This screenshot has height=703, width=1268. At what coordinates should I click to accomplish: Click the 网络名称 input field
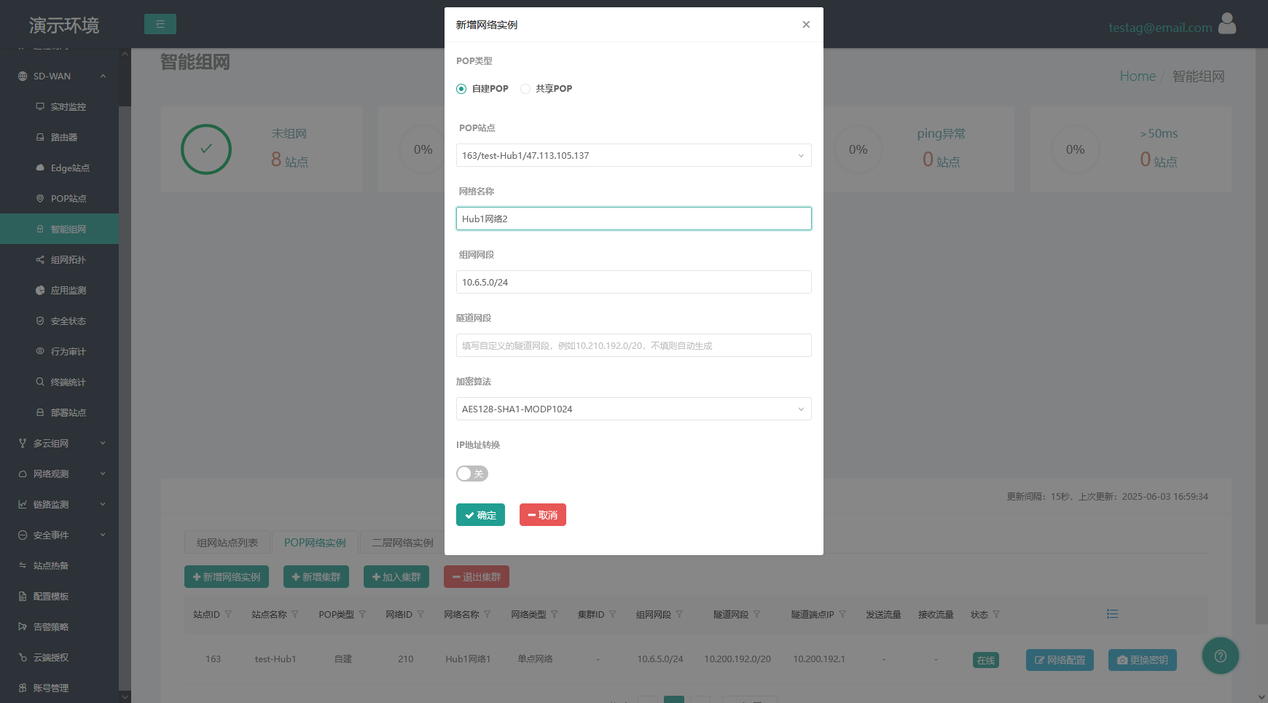[634, 219]
